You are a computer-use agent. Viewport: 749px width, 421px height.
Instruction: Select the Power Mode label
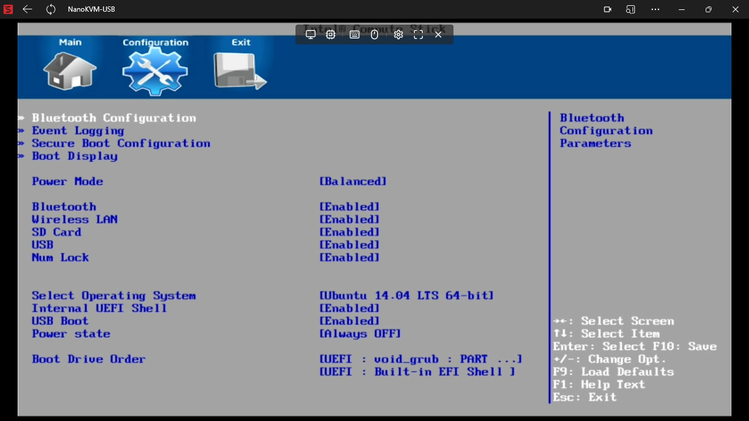67,181
